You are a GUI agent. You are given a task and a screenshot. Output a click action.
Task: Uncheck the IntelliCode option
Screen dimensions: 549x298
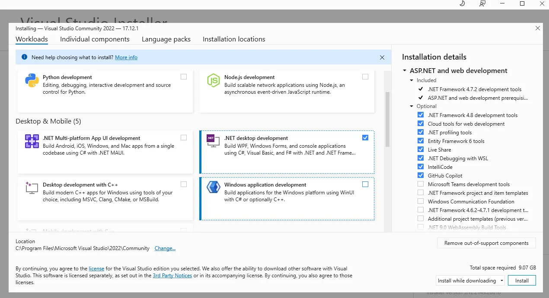421,167
